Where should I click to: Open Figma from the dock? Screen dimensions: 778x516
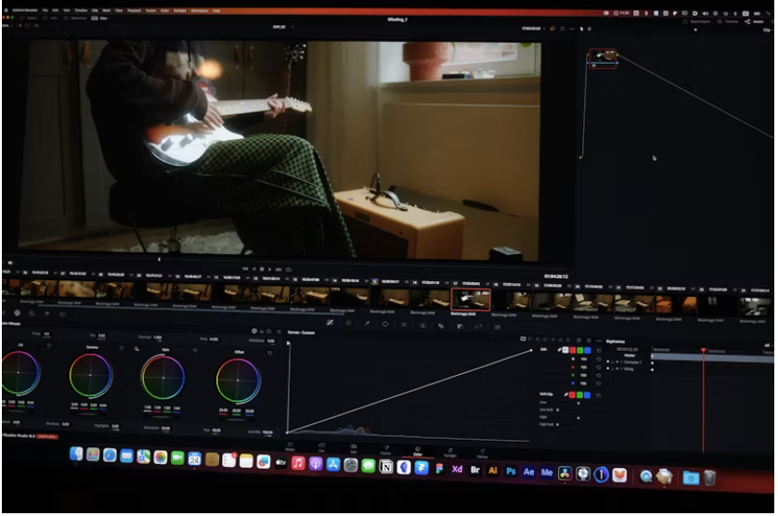[439, 469]
